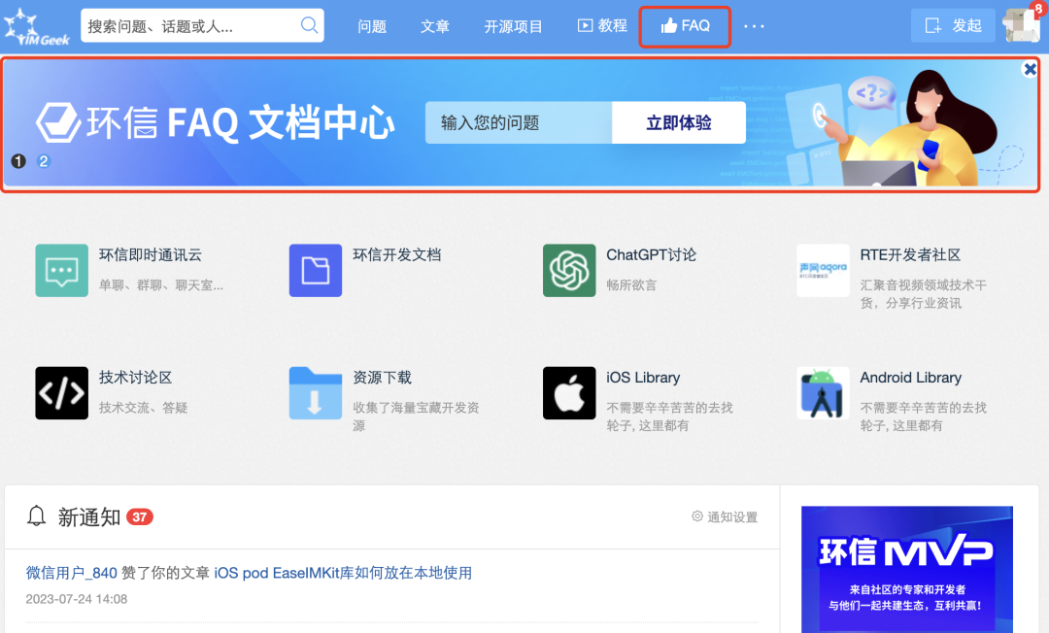Screen dimensions: 1049x633
Task: Click the 单聊、群聊、聊天室 description text
Action: coord(161,285)
